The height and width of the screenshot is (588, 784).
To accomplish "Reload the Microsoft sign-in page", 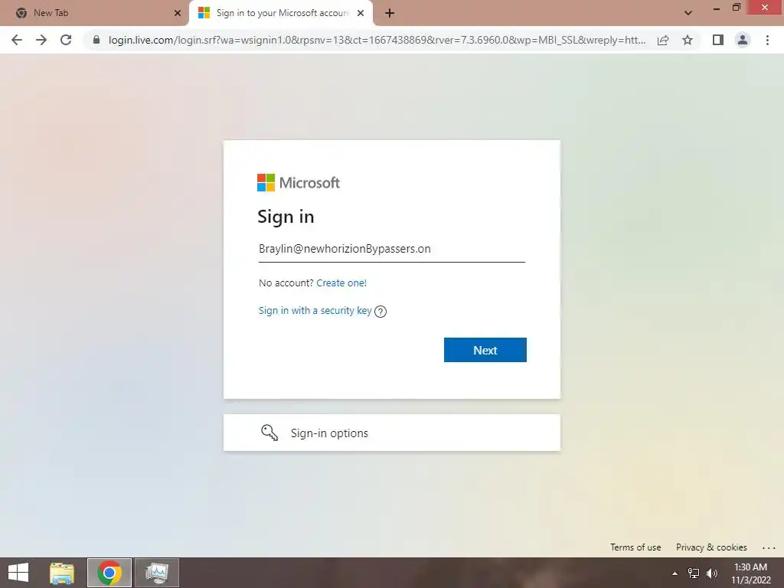I will pos(66,40).
